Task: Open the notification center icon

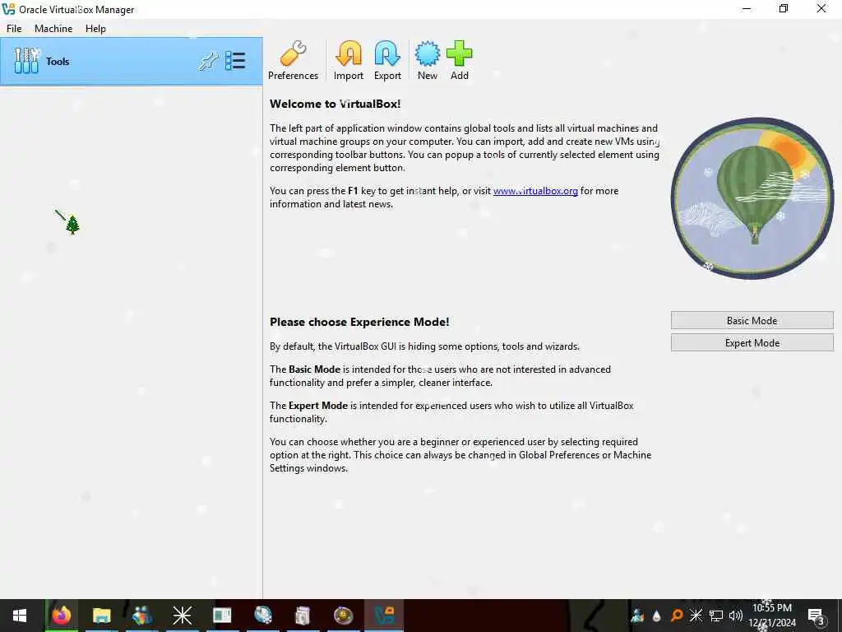Action: [817, 616]
